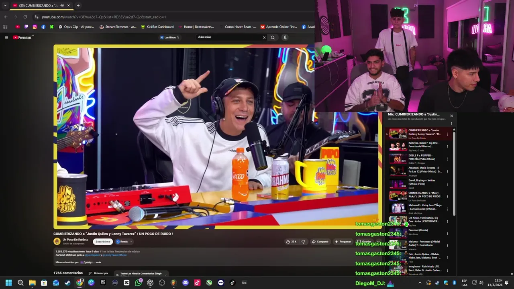
Task: Toggle the 'Los filtros' extension button
Action: click(x=169, y=37)
